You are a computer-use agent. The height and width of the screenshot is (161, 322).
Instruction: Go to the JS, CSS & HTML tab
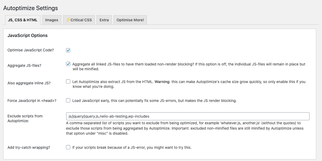[23, 20]
